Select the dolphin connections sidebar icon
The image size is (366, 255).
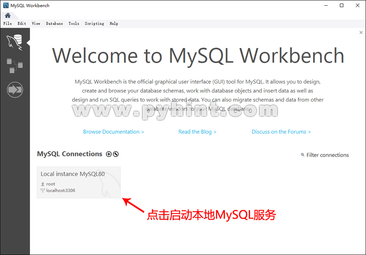14,42
